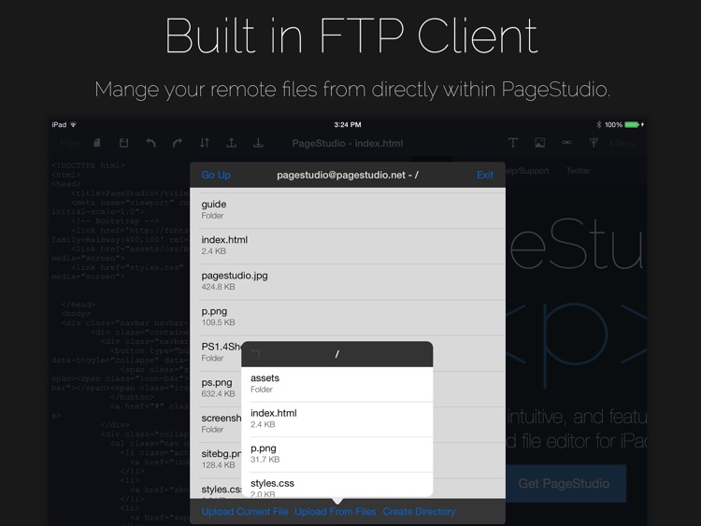Click the PageStudio - index.html title
Image resolution: width=701 pixels, height=526 pixels.
(x=348, y=144)
